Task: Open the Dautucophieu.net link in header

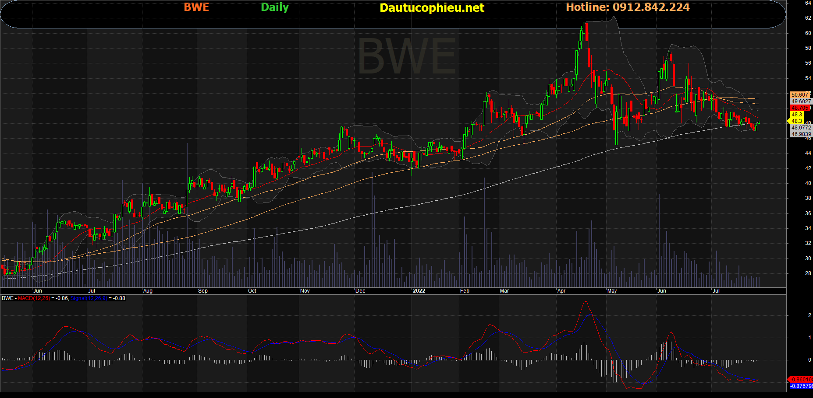Action: pyautogui.click(x=432, y=7)
